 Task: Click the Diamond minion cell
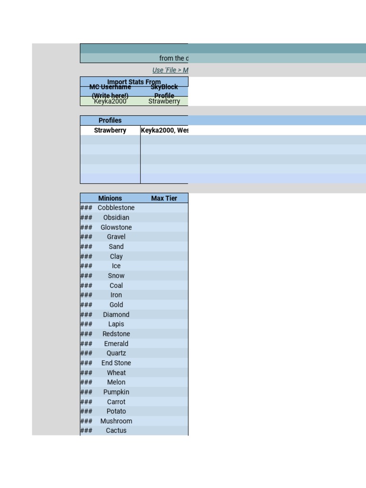coord(116,315)
